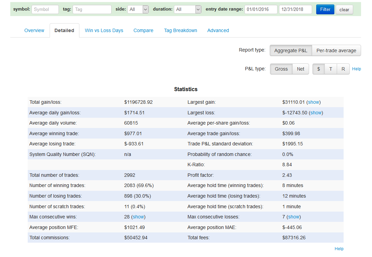
Task: Switch to the Advanced tab
Action: [x=218, y=30]
